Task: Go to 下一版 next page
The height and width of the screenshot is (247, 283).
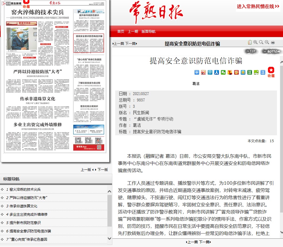Action: tap(103, 170)
